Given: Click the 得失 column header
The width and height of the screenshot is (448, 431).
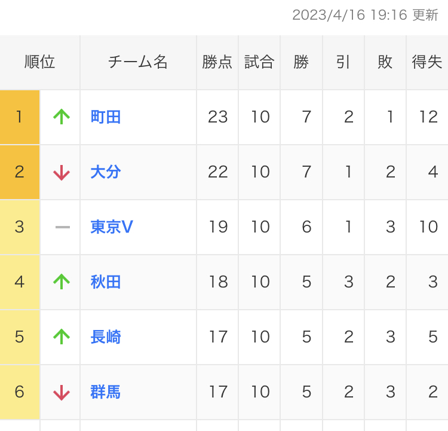Looking at the screenshot, I should coord(427,62).
